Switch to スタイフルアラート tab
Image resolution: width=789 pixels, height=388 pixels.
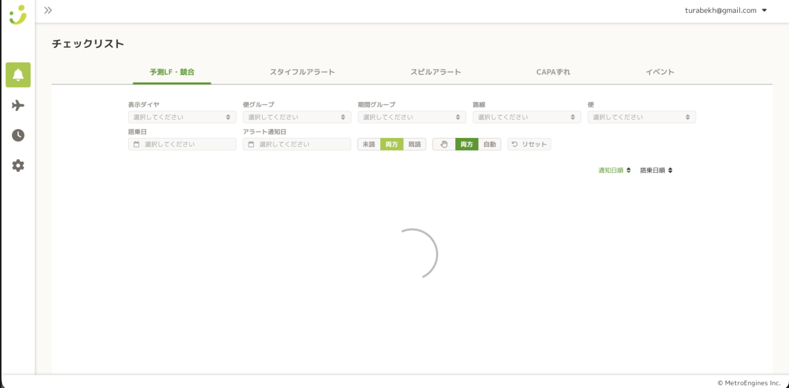[x=302, y=72]
